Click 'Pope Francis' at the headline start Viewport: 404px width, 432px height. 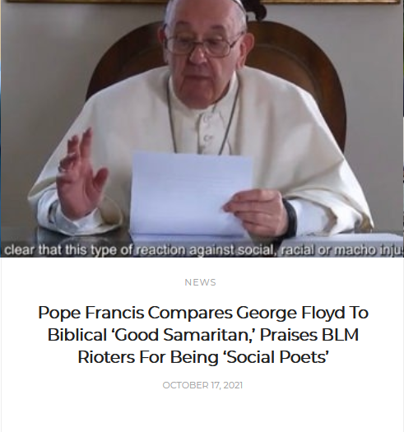pyautogui.click(x=91, y=314)
